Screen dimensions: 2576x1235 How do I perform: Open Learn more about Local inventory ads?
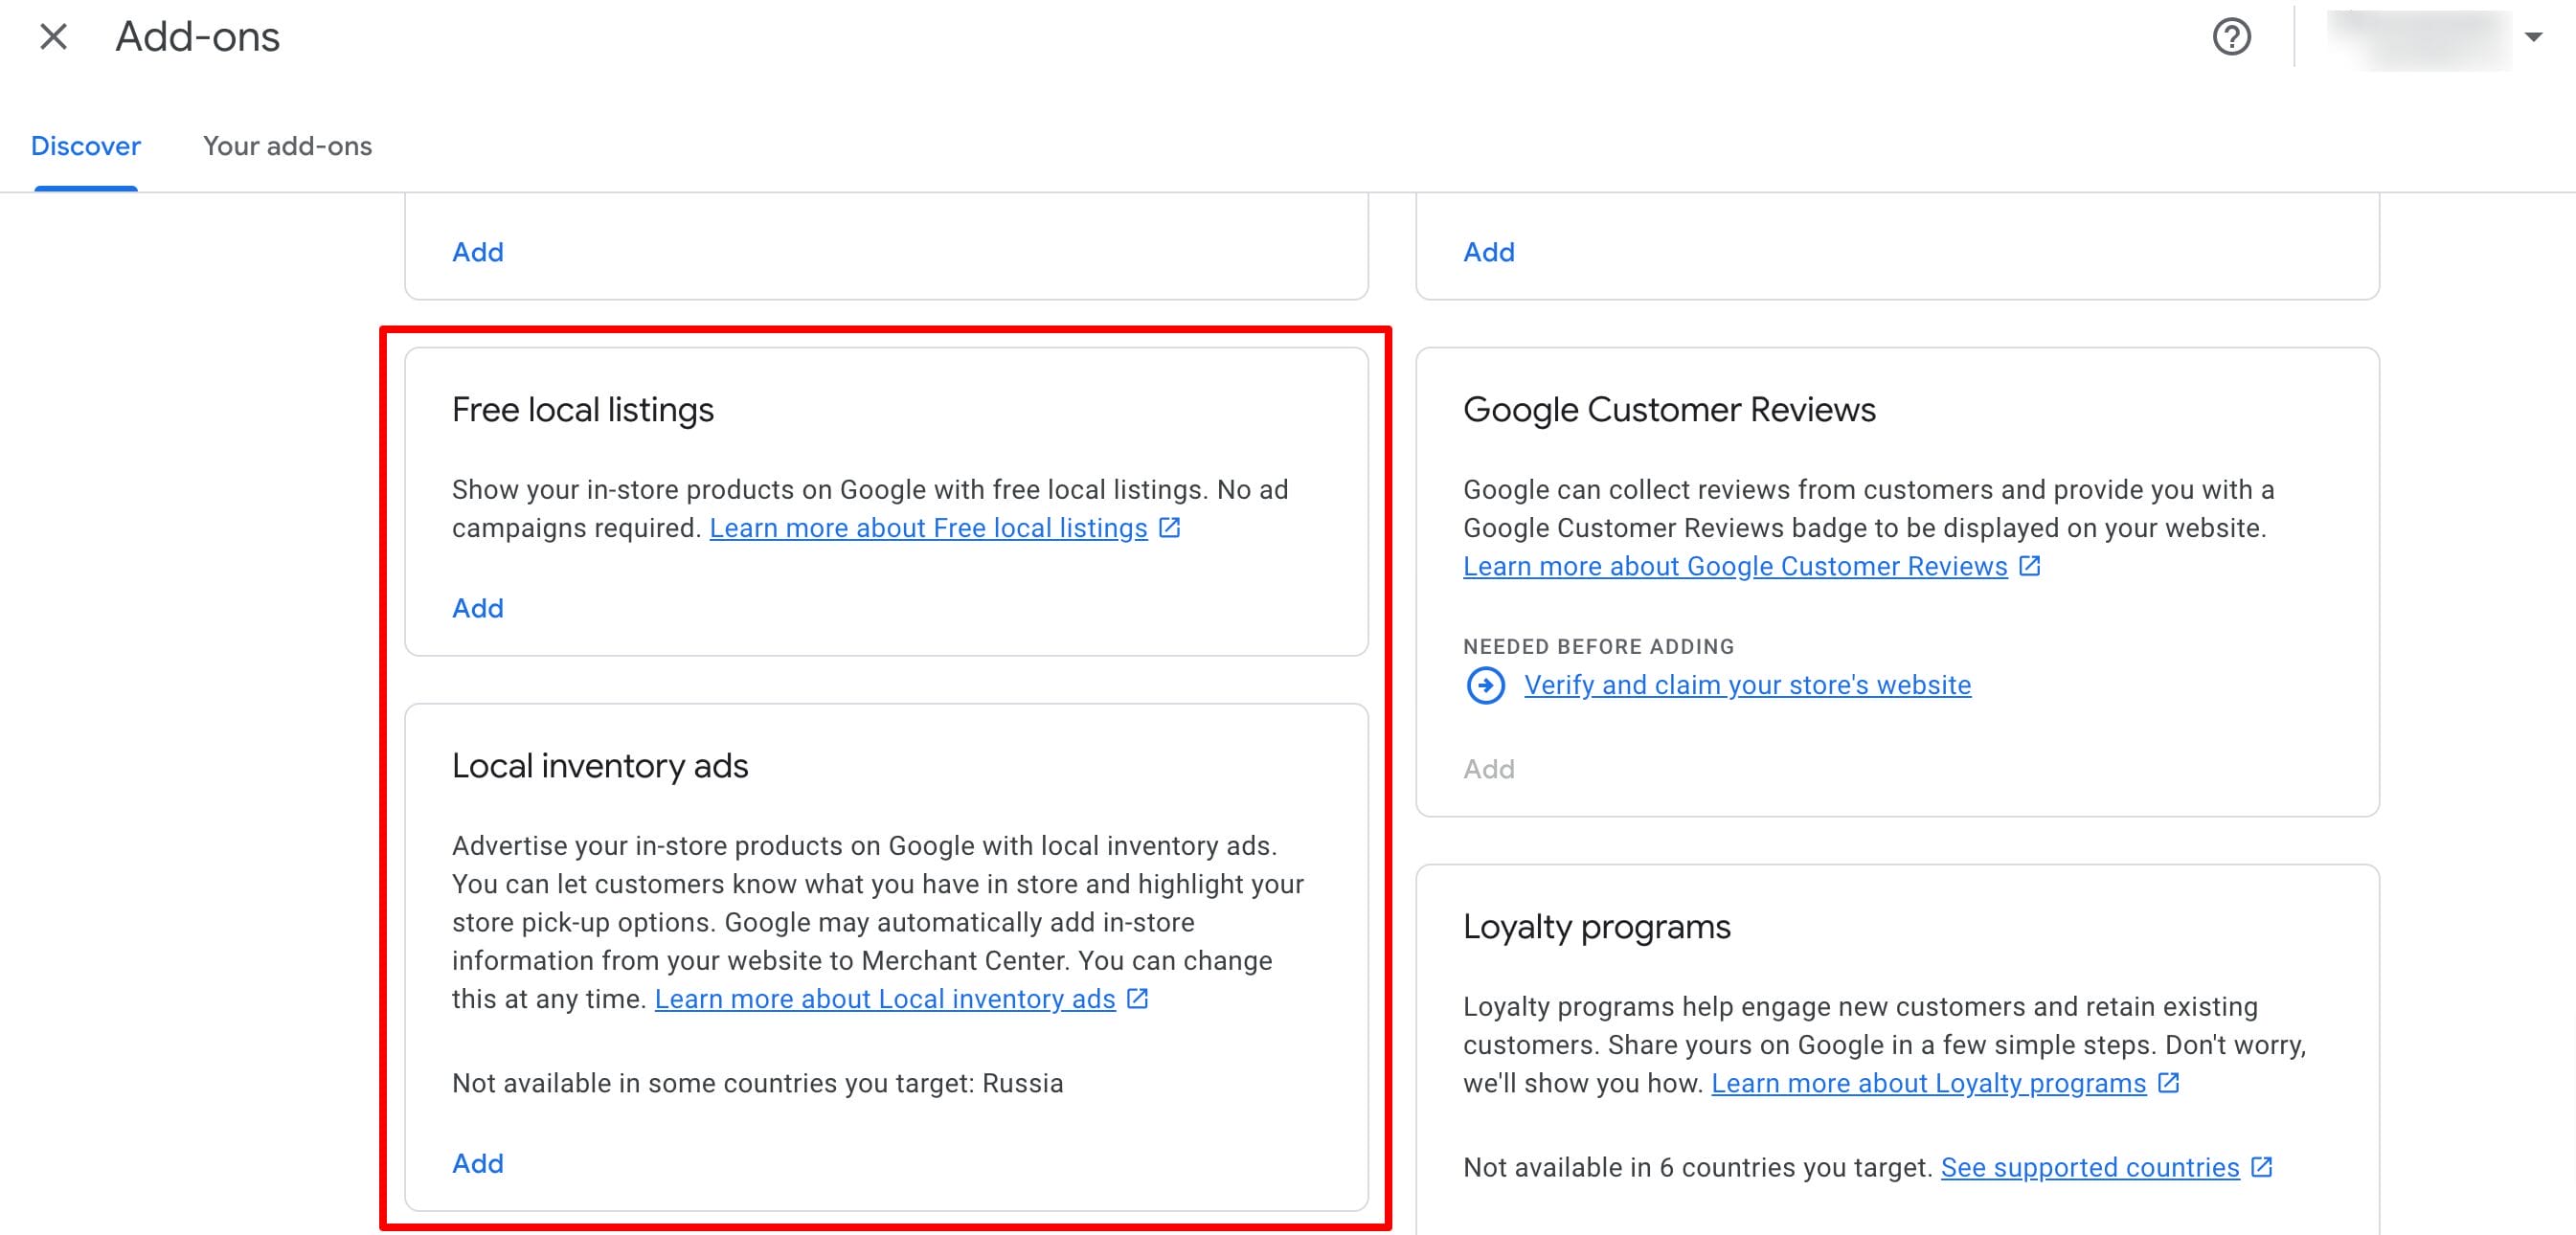click(884, 999)
